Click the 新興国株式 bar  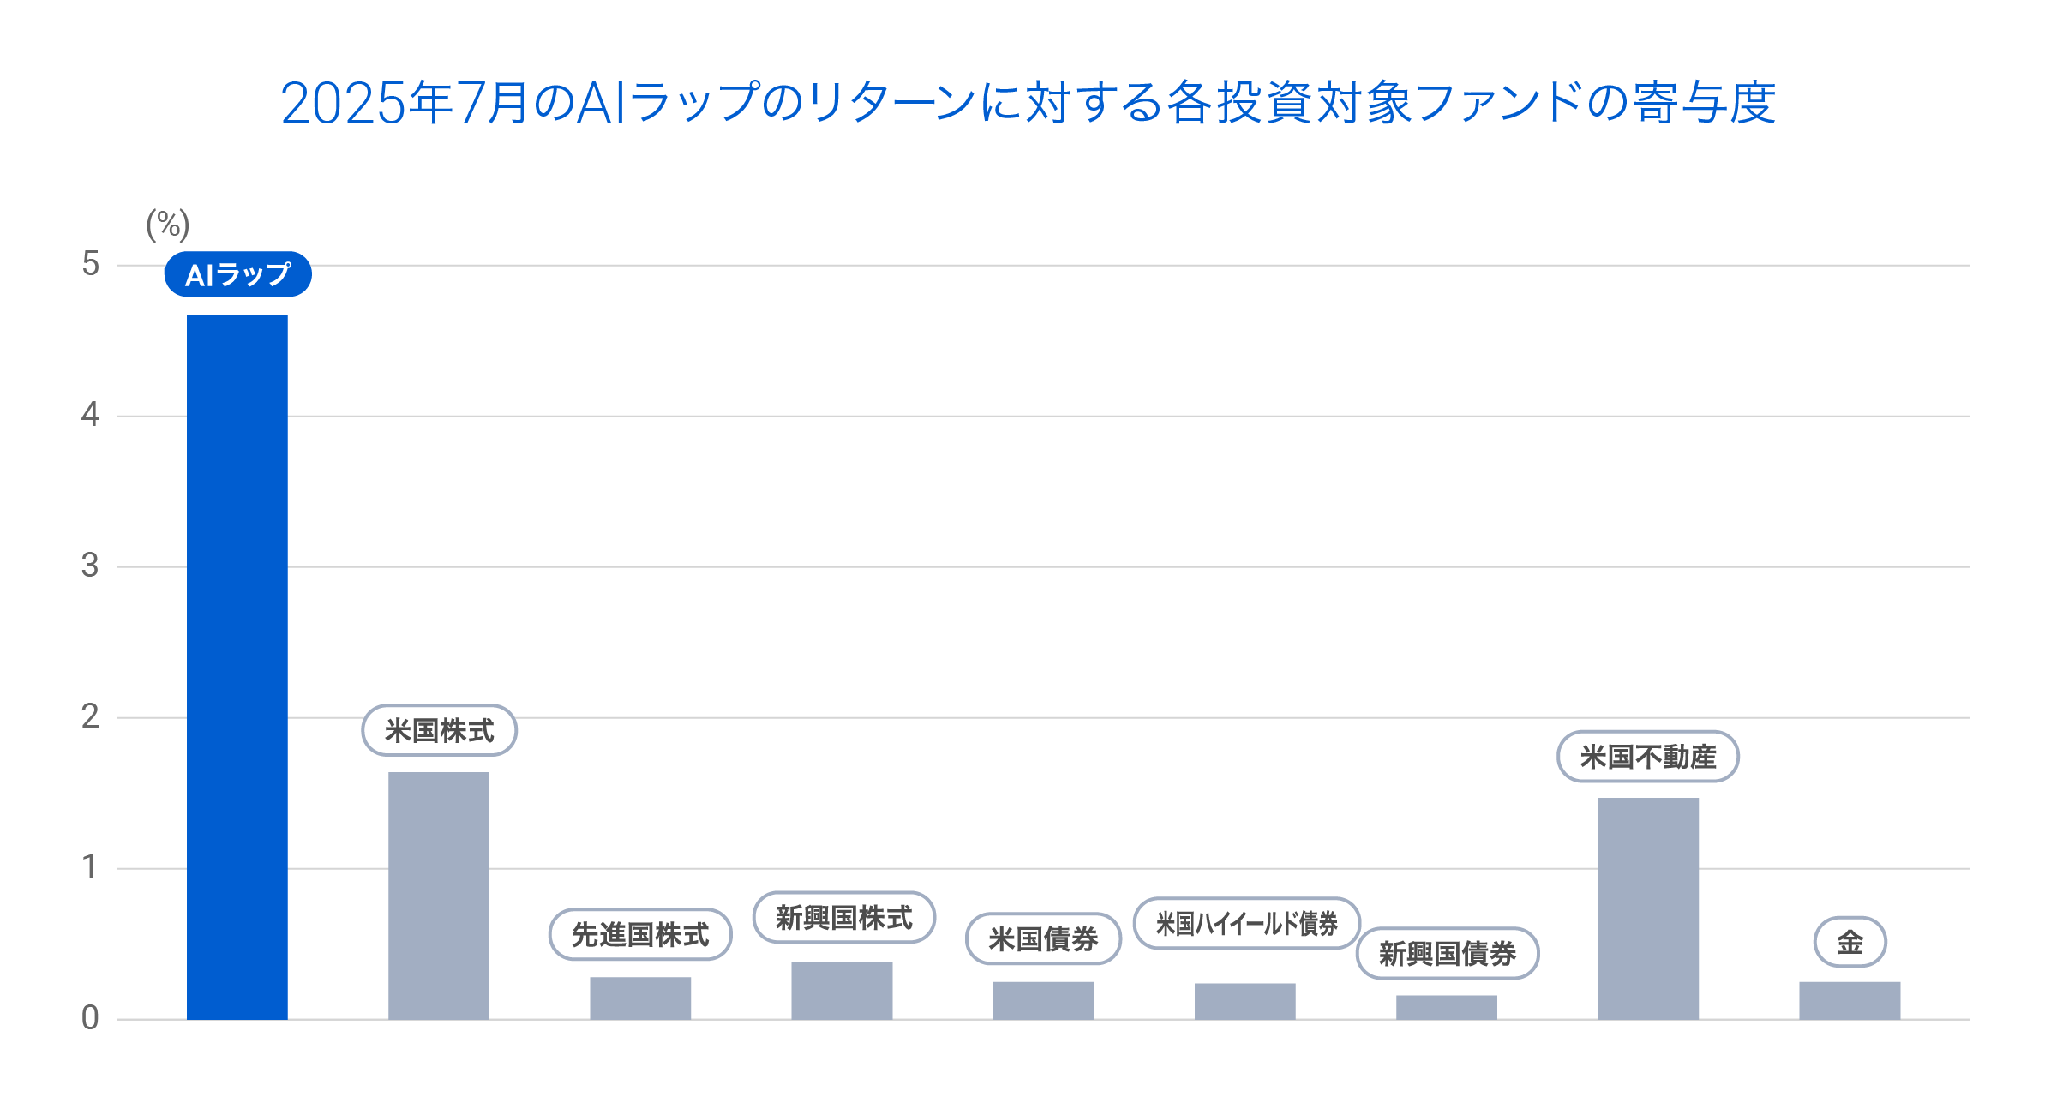(x=842, y=991)
